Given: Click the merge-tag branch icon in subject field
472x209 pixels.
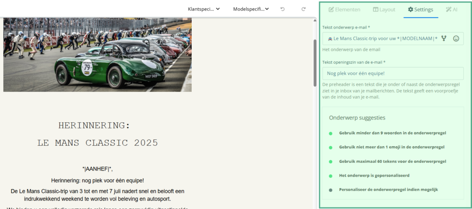Looking at the screenshot, I should tap(444, 39).
